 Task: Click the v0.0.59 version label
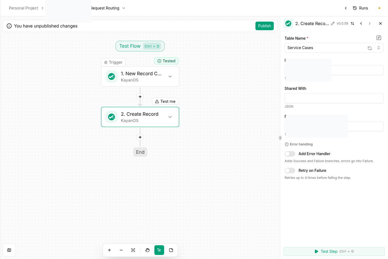click(x=342, y=23)
